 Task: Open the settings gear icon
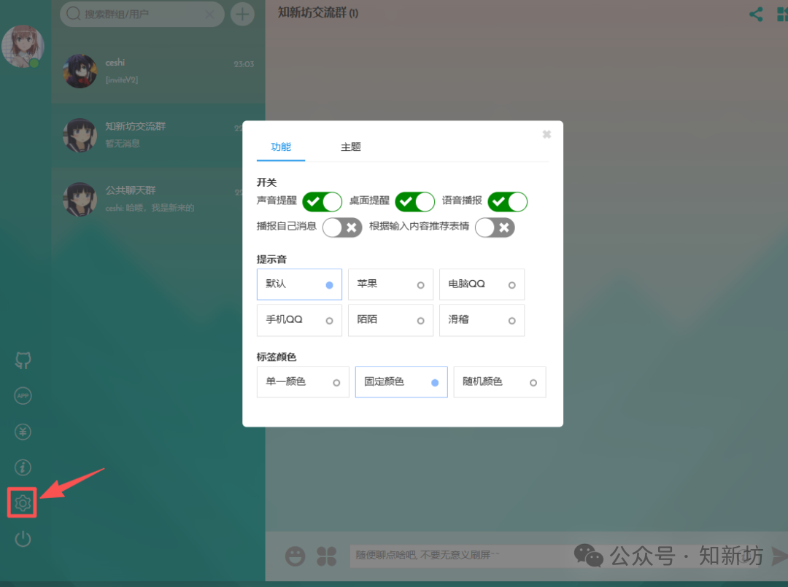click(22, 503)
